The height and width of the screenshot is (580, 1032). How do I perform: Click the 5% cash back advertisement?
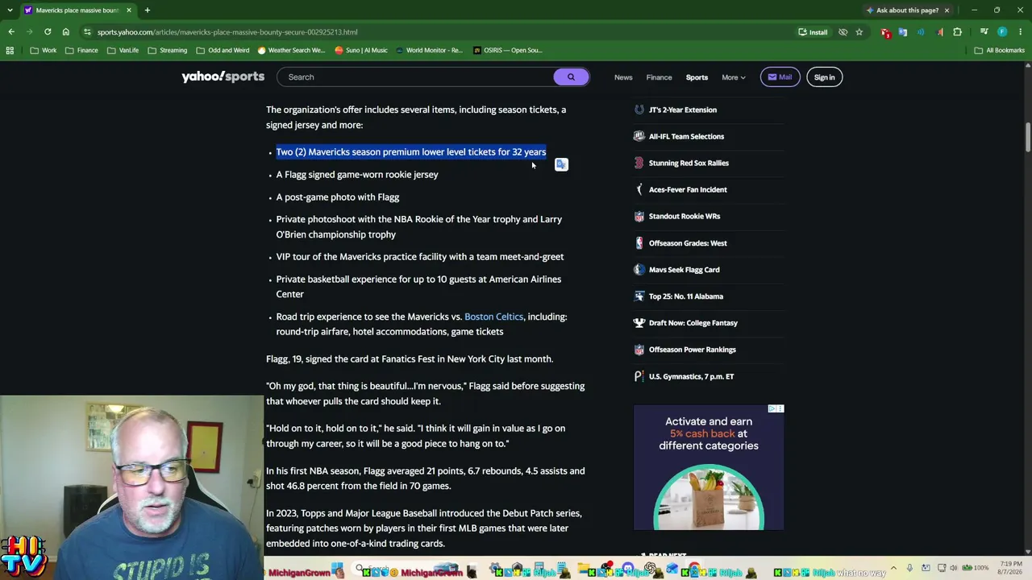(709, 468)
